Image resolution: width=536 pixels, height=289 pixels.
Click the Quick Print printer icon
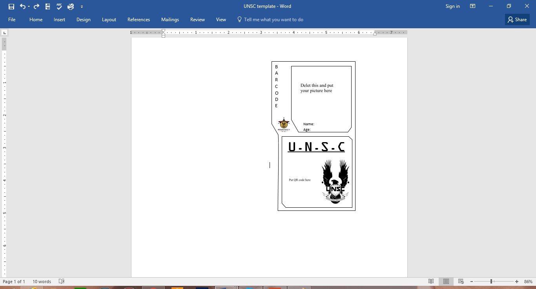71,6
